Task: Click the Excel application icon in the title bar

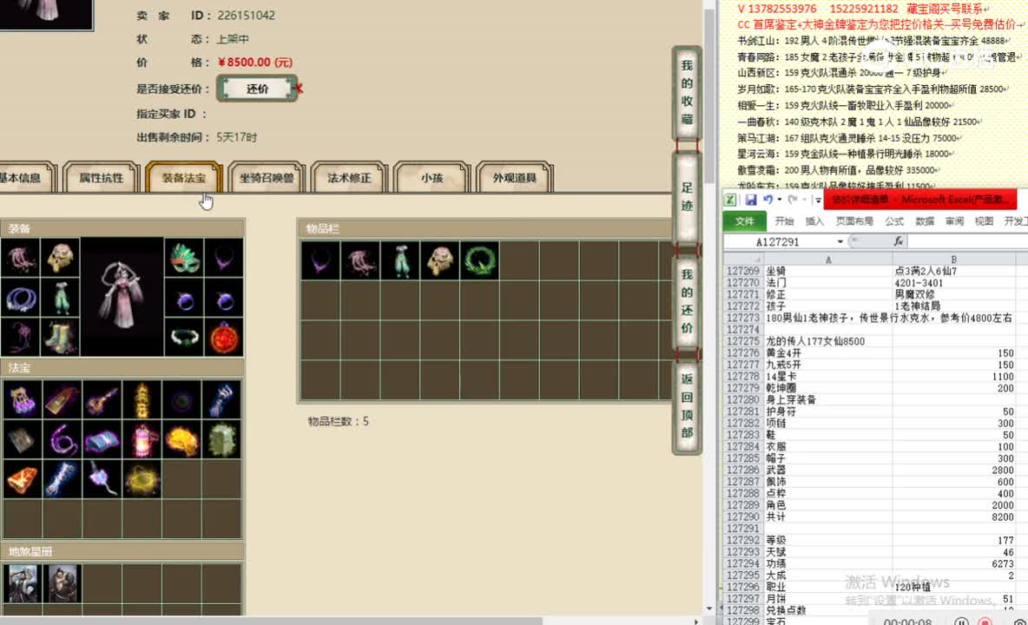Action: (x=729, y=200)
